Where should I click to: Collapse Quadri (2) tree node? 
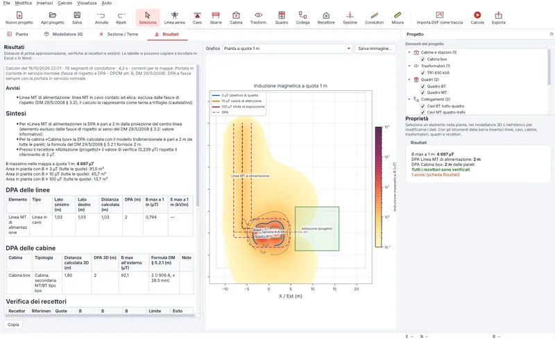click(409, 79)
